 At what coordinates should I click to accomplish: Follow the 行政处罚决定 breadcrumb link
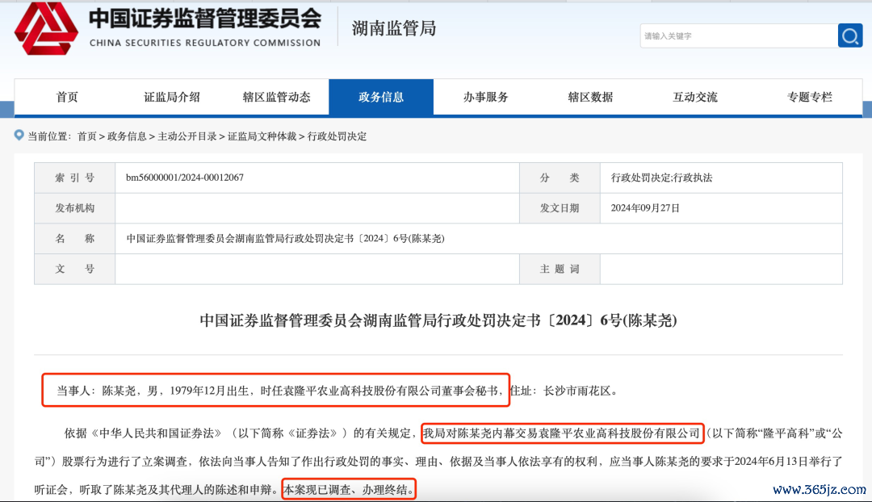click(x=337, y=136)
